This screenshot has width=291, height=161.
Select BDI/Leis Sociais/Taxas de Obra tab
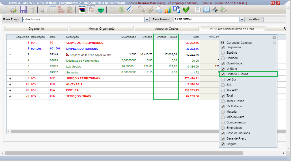click(x=232, y=29)
